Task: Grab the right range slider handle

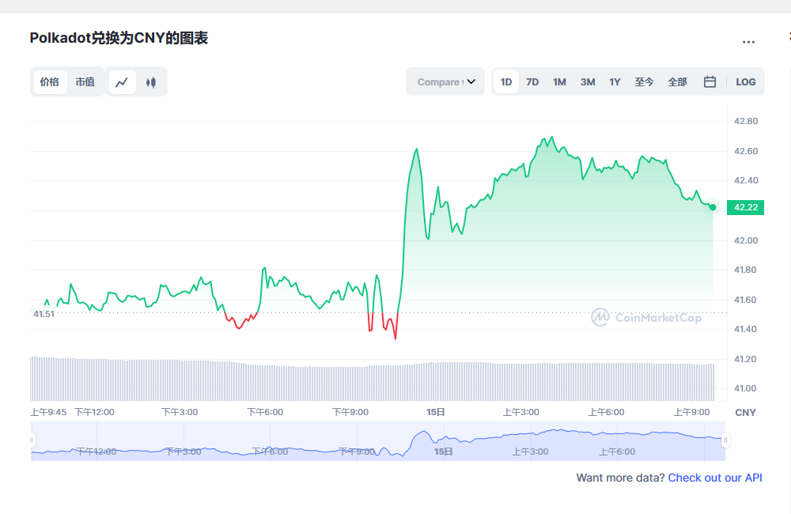Action: (725, 440)
